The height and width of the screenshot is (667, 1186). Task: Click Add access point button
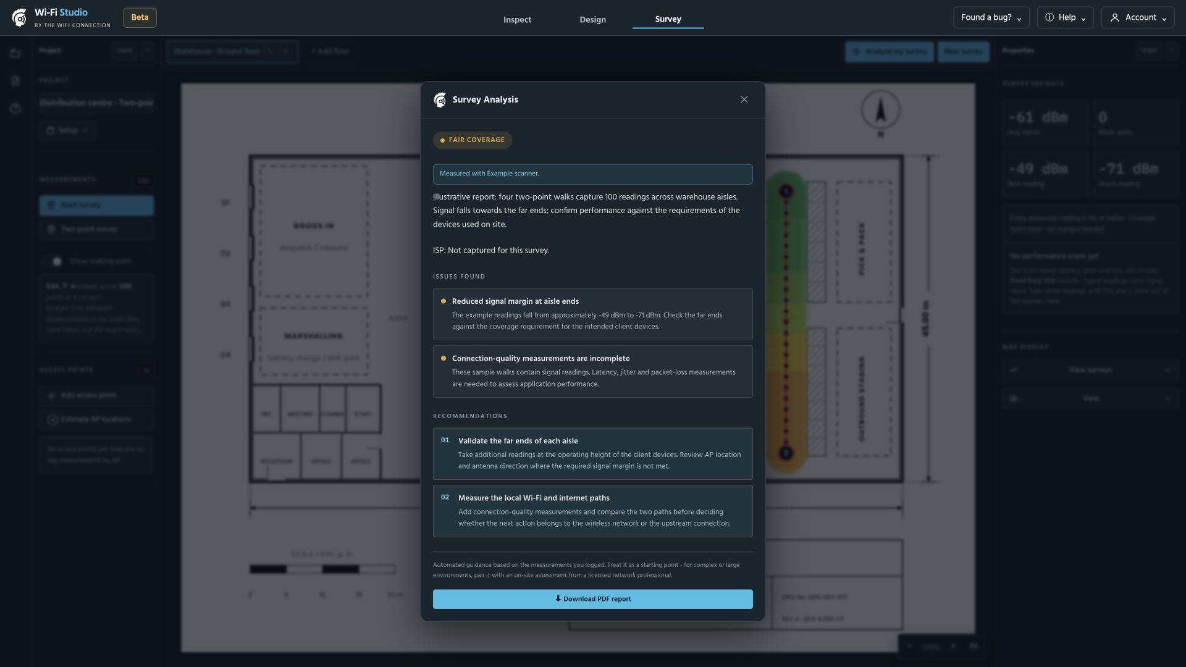click(x=96, y=395)
